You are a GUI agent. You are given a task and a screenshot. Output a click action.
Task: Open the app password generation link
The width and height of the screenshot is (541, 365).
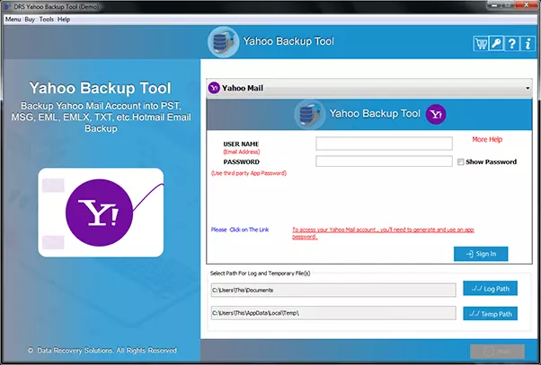pos(383,233)
